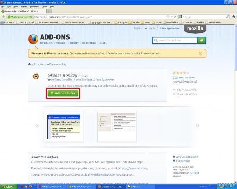Click the Humor bookmark folder
237x189 pixels.
point(157,22)
